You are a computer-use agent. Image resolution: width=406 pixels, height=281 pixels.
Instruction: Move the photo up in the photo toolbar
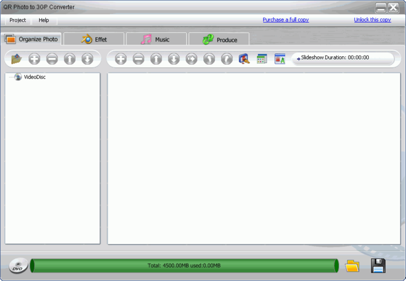pyautogui.click(x=156, y=59)
